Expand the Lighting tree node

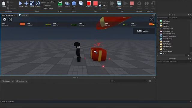tap(158, 26)
